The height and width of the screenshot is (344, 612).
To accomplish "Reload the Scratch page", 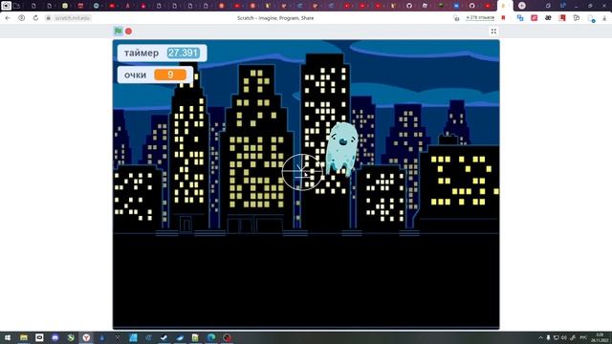I will [x=35, y=18].
